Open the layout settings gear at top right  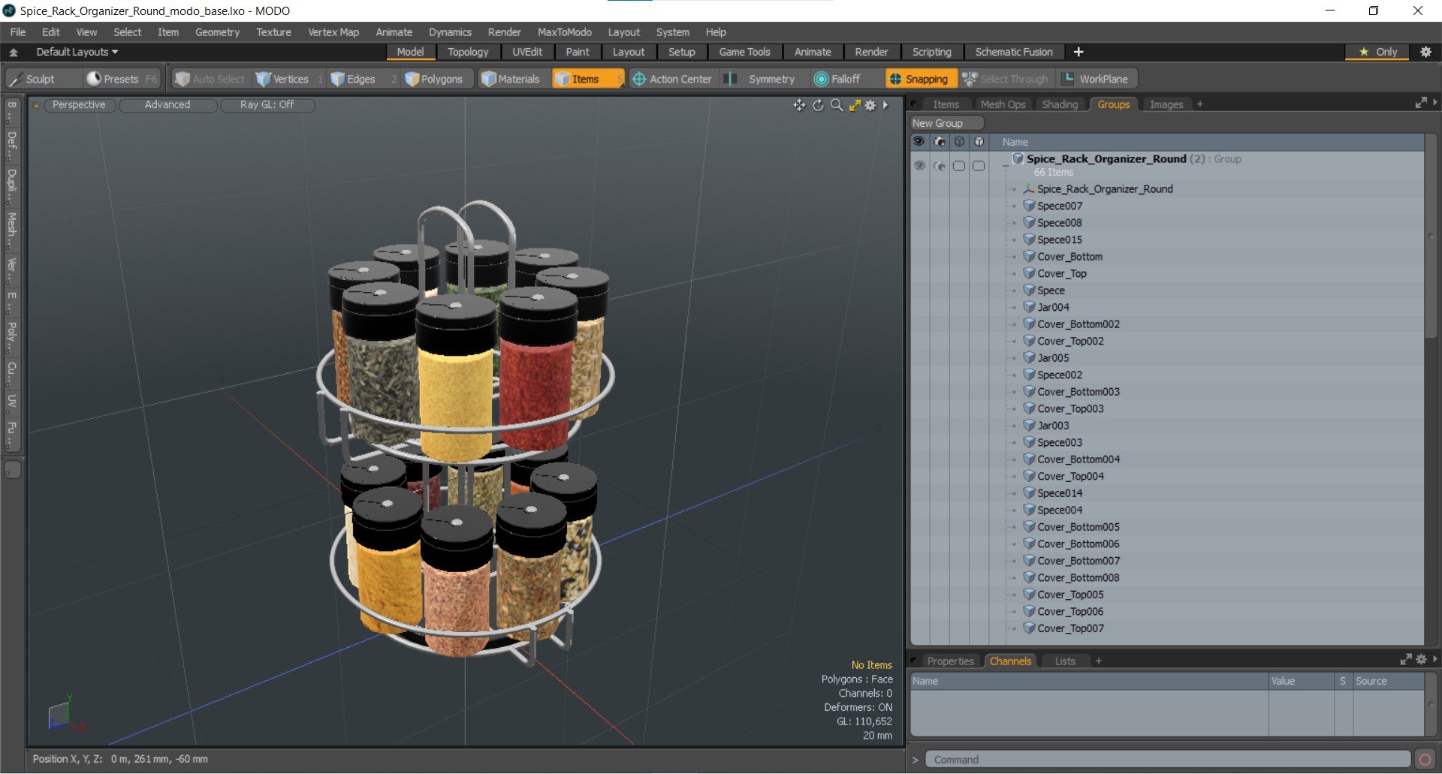pos(1425,52)
